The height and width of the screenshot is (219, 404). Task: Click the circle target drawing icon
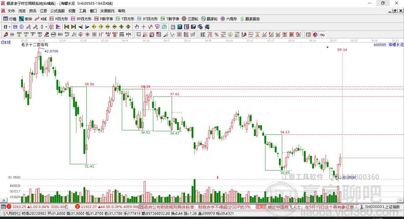coord(80,35)
